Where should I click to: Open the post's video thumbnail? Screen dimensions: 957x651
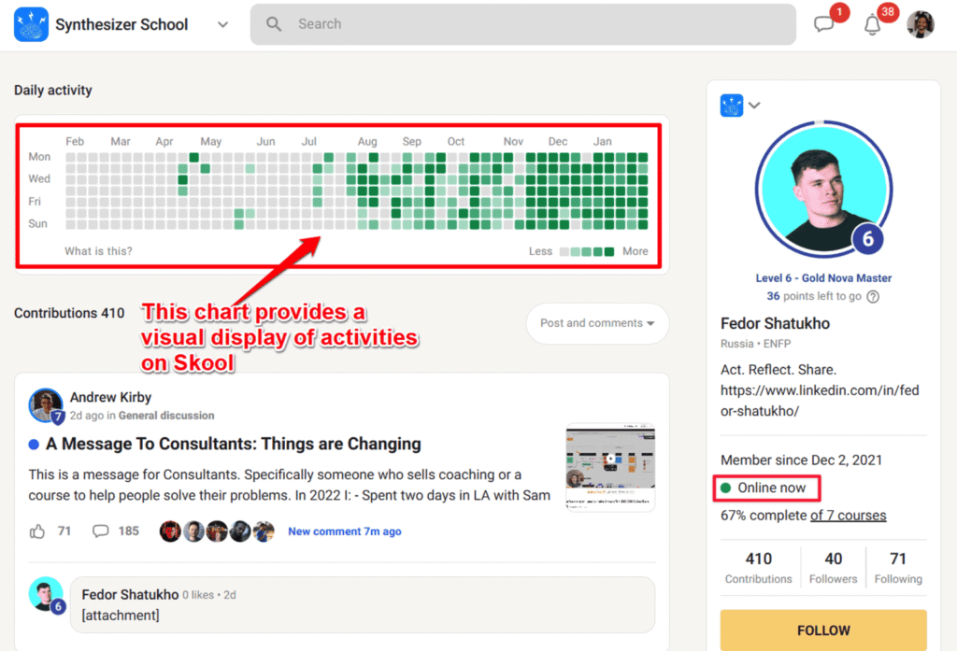610,467
